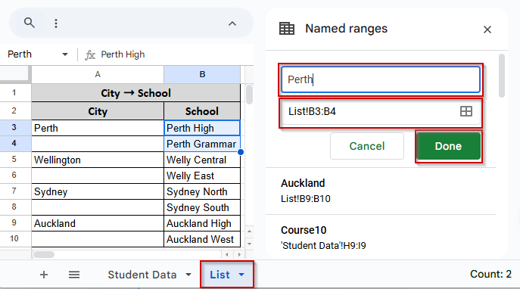The width and height of the screenshot is (520, 289).
Task: Open the name box dropdown arrow
Action: click(x=65, y=54)
